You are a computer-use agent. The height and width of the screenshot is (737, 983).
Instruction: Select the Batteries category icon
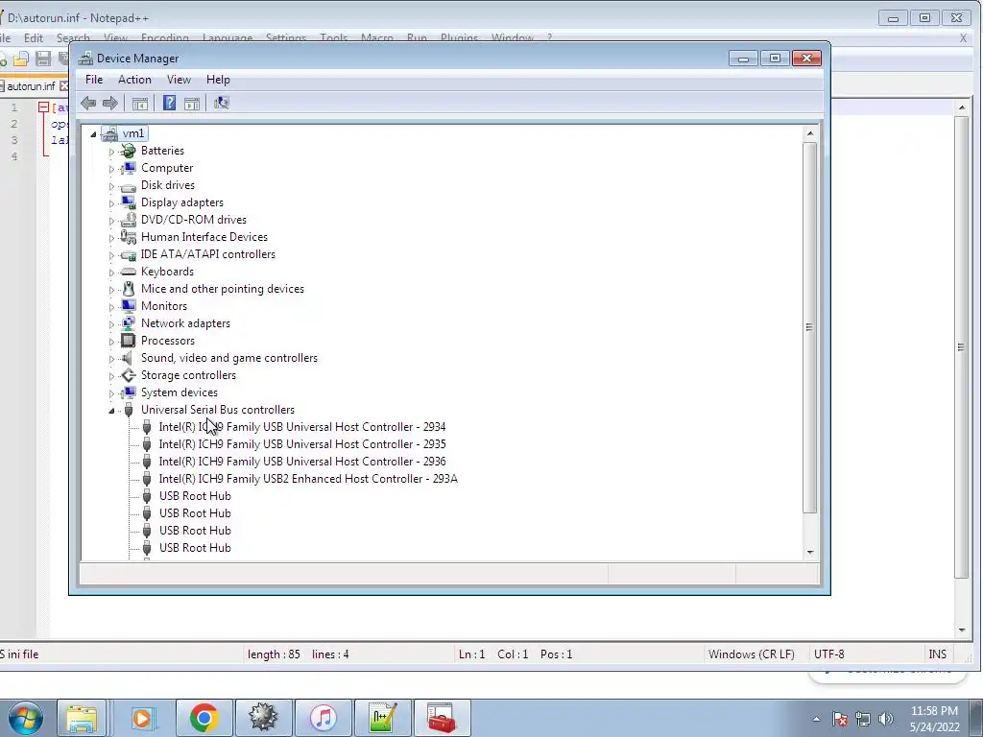(128, 151)
